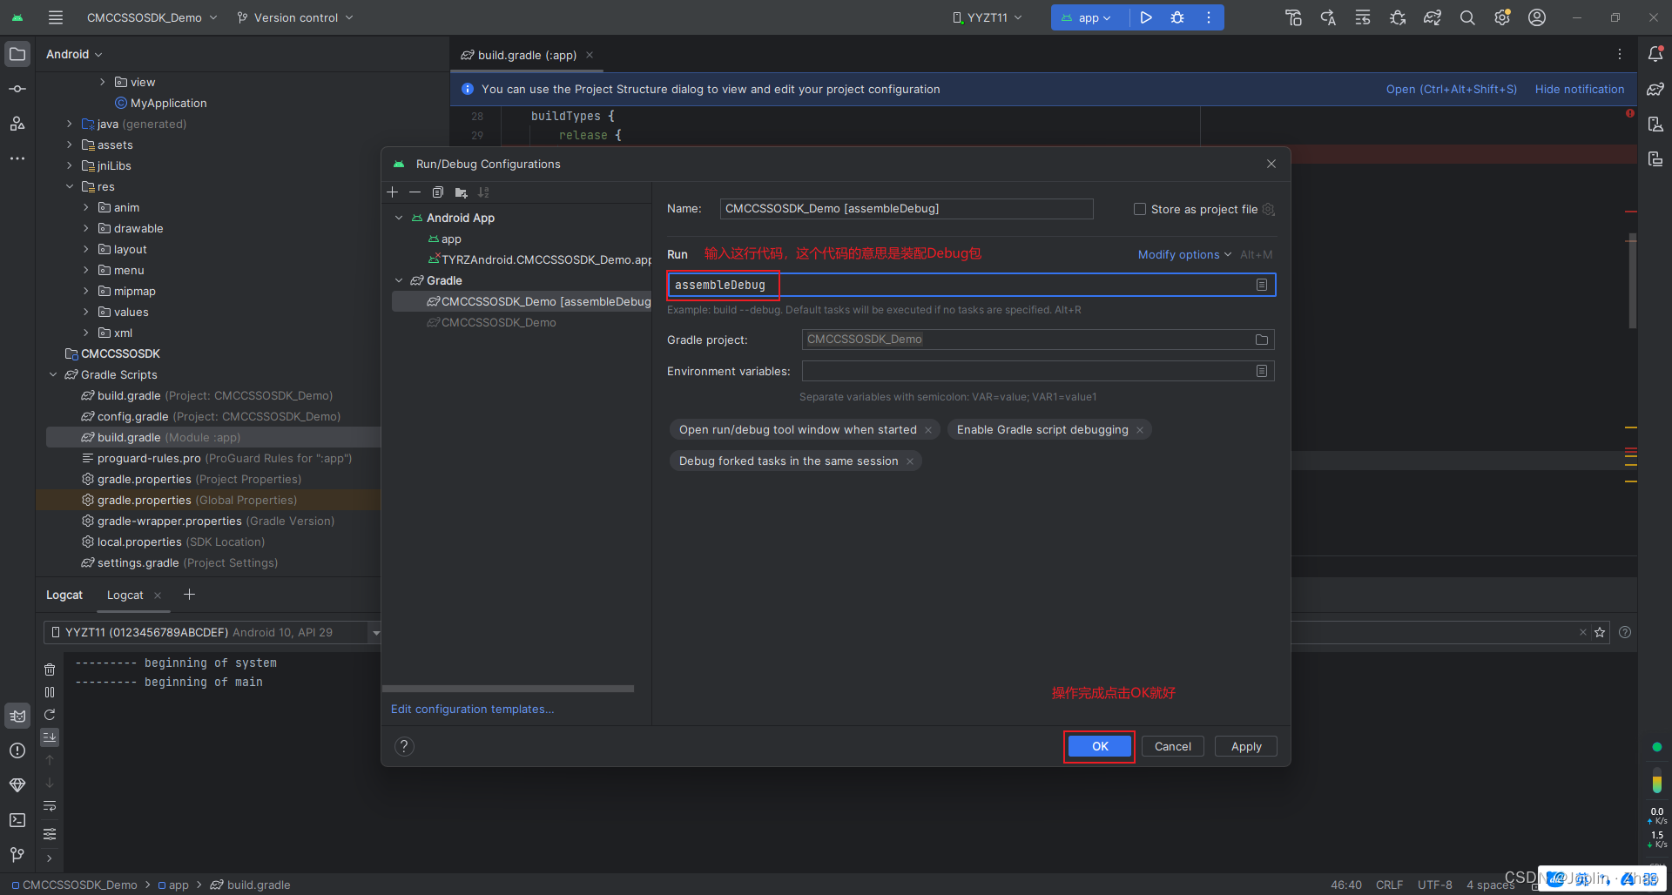Collapse the Android App configuration group
Viewport: 1672px width, 895px height.
click(399, 218)
